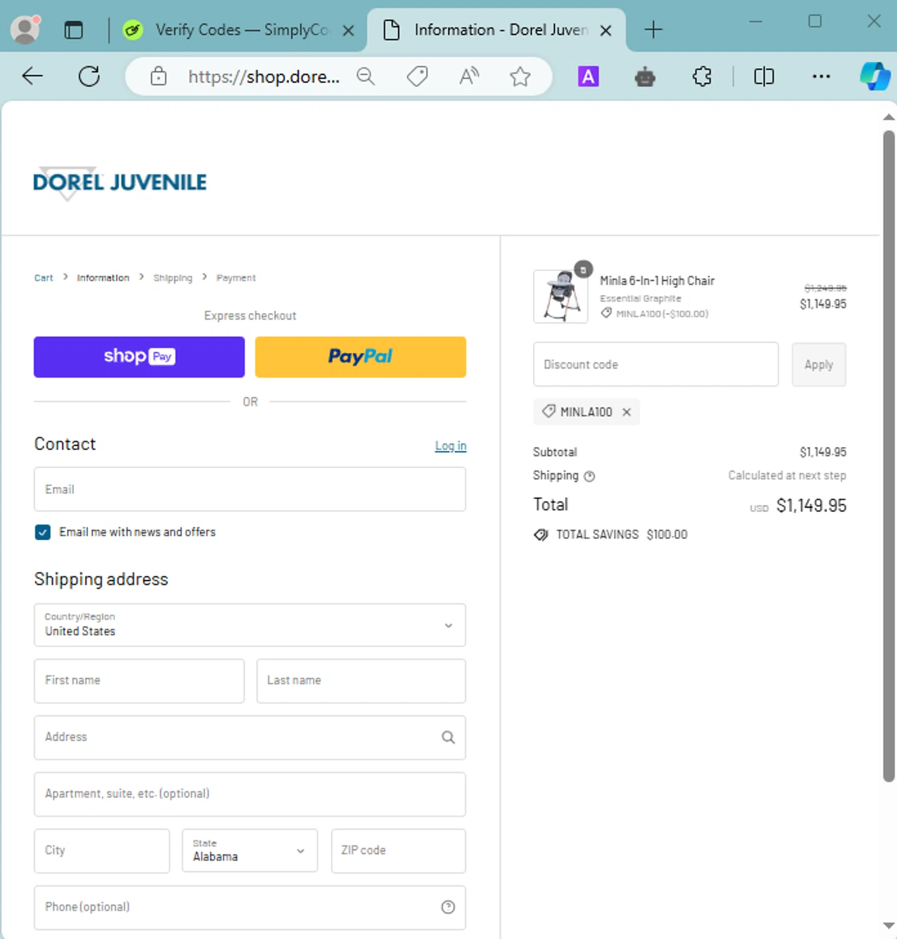Show the shipping info help icon
This screenshot has width=897, height=939.
[x=589, y=476]
